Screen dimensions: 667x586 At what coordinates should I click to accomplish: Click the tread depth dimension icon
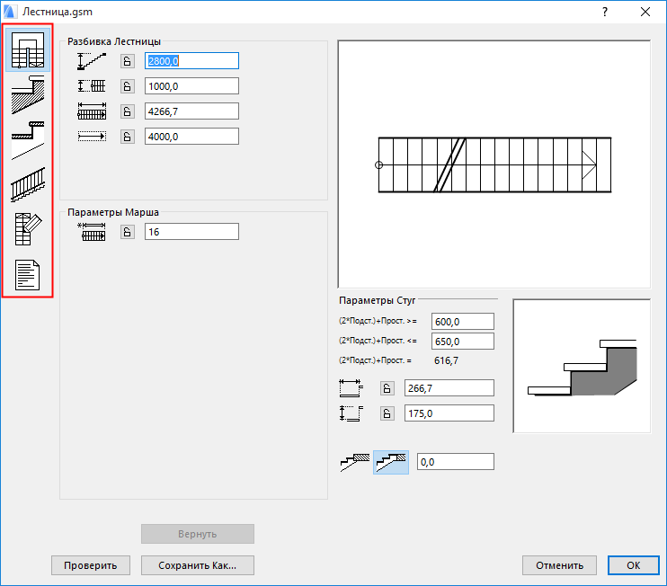(351, 388)
